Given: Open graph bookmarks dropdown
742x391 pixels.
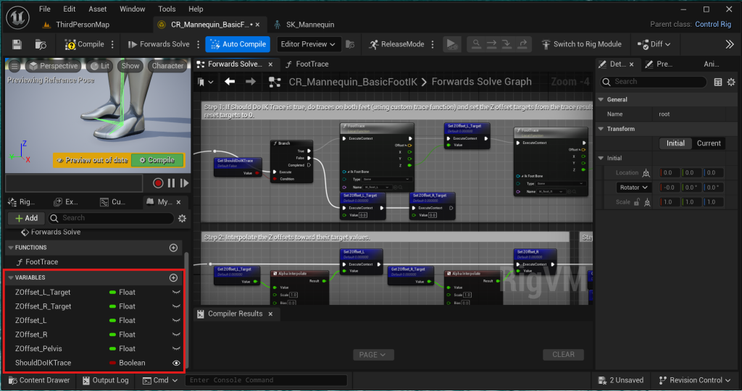Looking at the screenshot, I should point(205,83).
